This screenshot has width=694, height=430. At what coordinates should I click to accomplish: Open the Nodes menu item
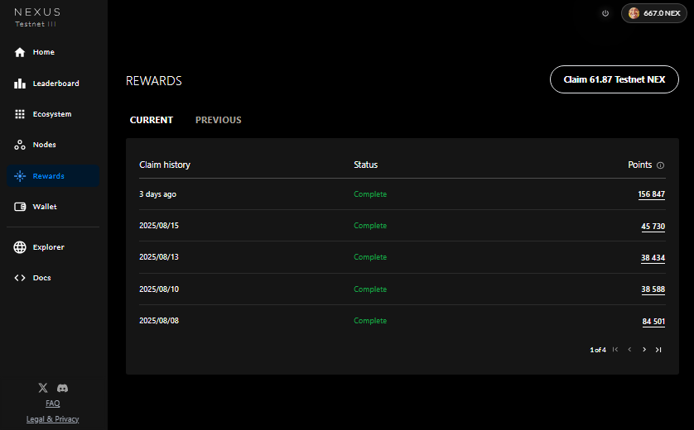pos(53,145)
